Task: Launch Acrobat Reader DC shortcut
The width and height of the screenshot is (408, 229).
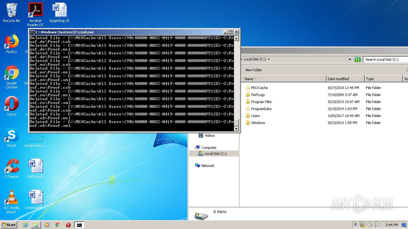Action: [35, 15]
